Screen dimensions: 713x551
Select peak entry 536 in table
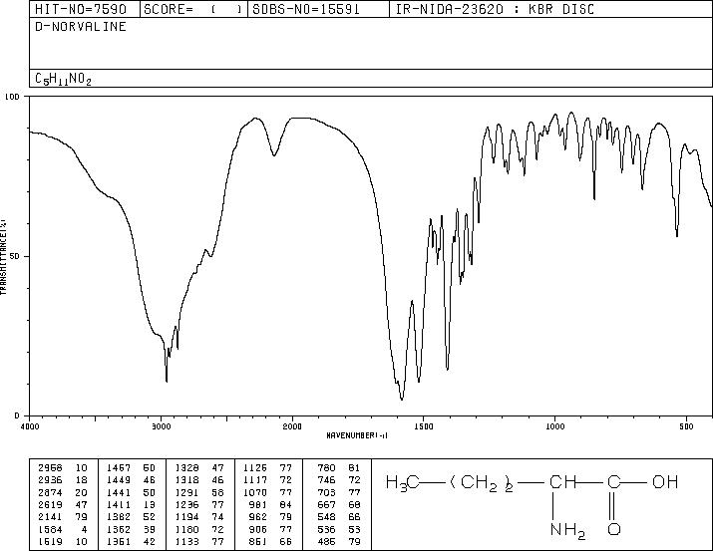pos(339,529)
